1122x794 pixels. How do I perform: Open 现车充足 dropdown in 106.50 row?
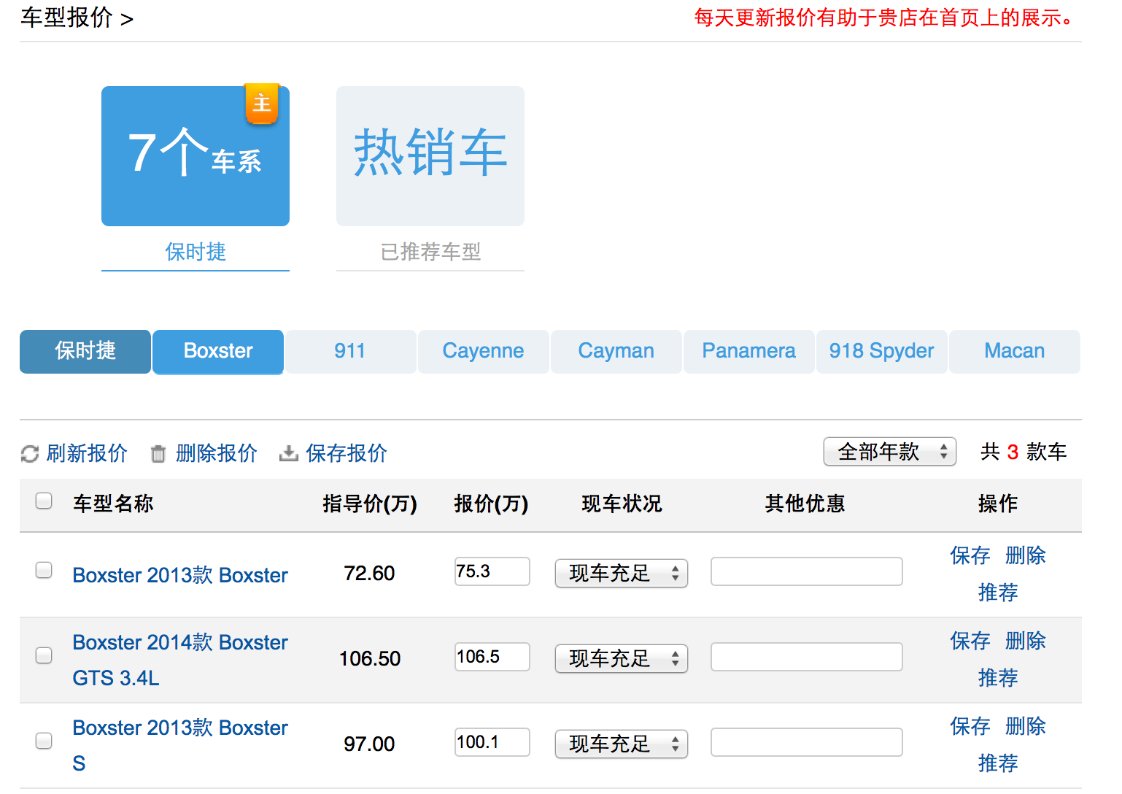(x=622, y=658)
